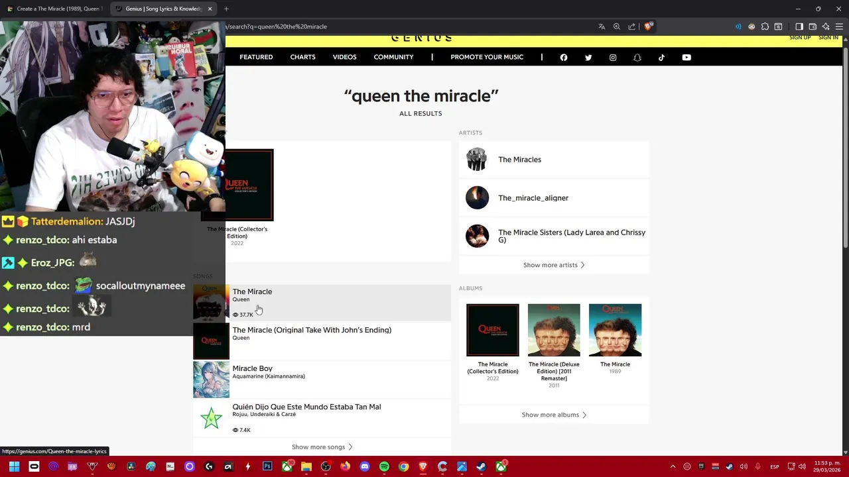Open Steam from the taskbar
Screen dimensions: 849x477
point(482,466)
